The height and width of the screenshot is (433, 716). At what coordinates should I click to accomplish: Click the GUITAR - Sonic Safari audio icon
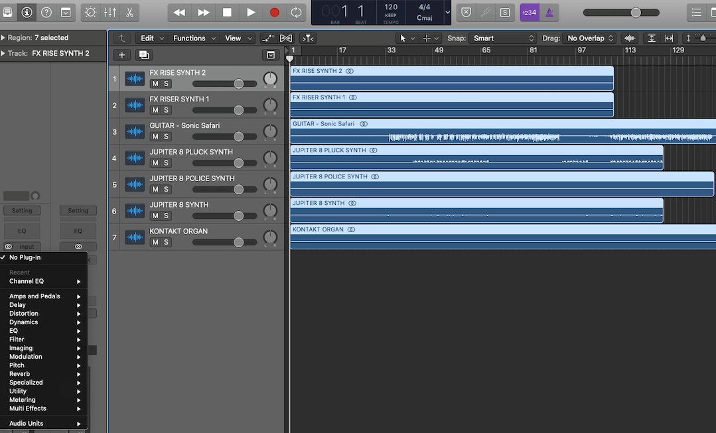pyautogui.click(x=135, y=131)
